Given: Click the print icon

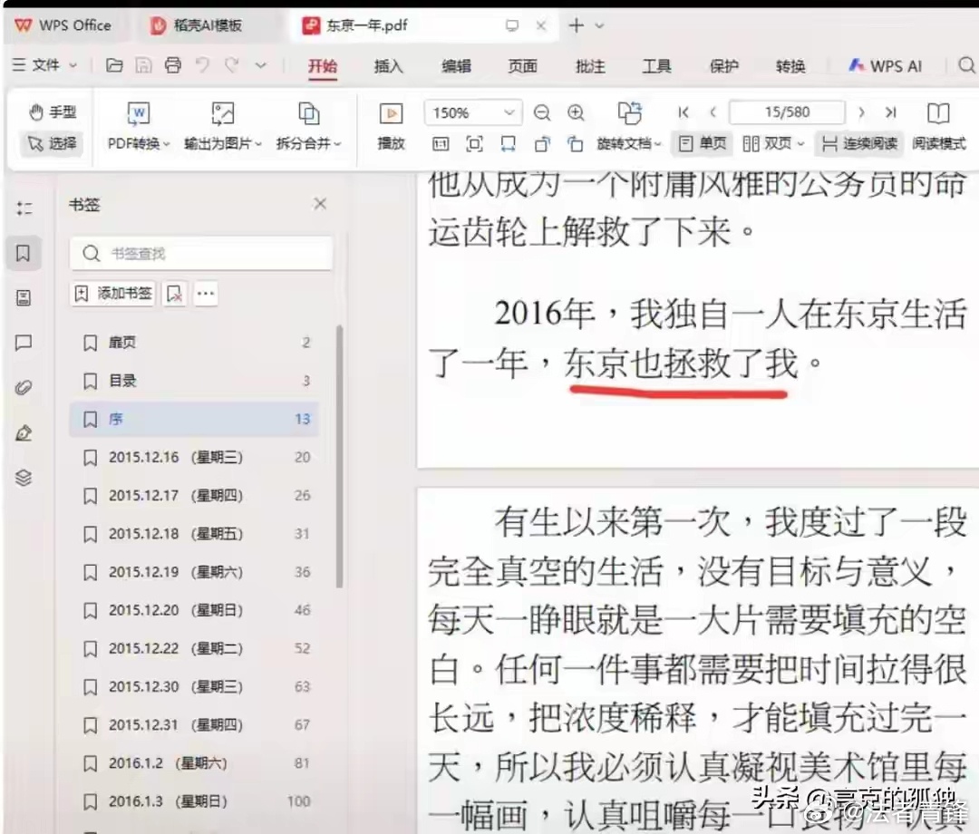Looking at the screenshot, I should click(x=173, y=65).
